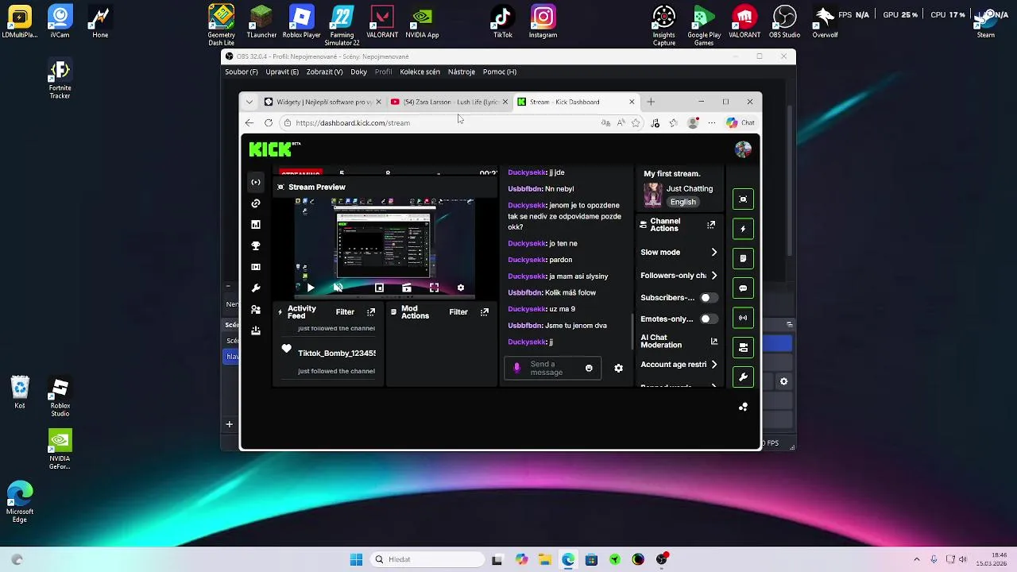This screenshot has height=572, width=1017.
Task: Toggle the chat bubble widget button
Action: tap(743, 288)
